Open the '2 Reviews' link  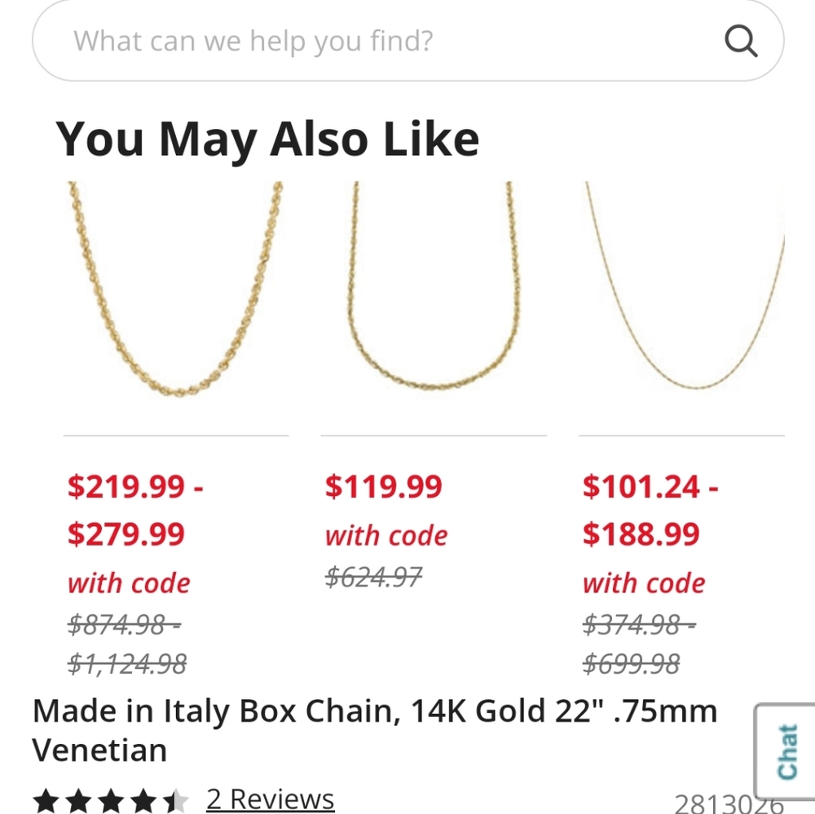[x=269, y=799]
